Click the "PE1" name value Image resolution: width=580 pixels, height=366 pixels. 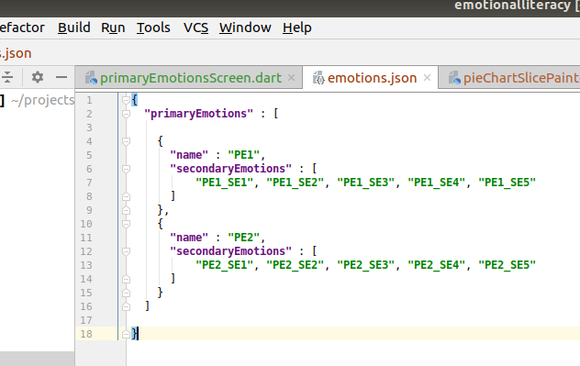click(244, 155)
